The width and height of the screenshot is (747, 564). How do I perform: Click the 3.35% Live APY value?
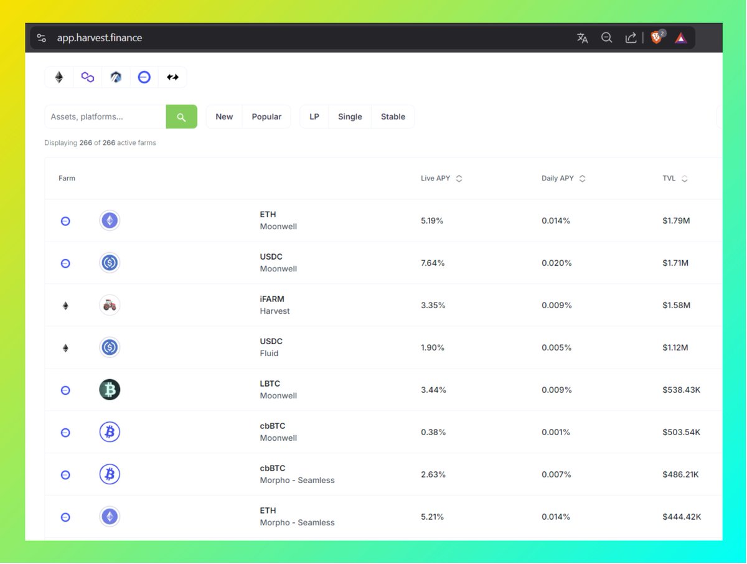pyautogui.click(x=433, y=305)
